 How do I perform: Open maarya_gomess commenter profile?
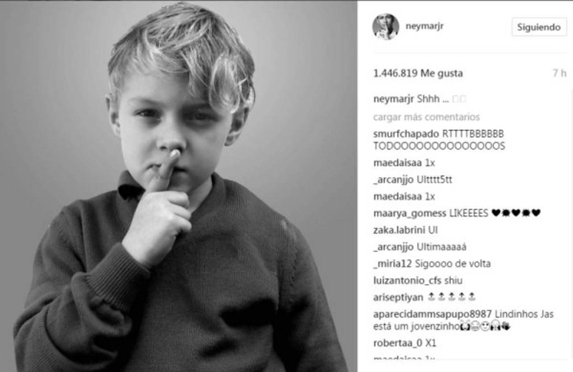pos(410,213)
